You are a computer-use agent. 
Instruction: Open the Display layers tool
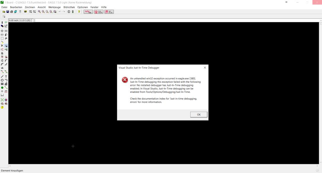2,26
